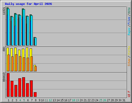Click the 'Pages' legend label
The height and width of the screenshot is (103, 132).
(x=129, y=31)
